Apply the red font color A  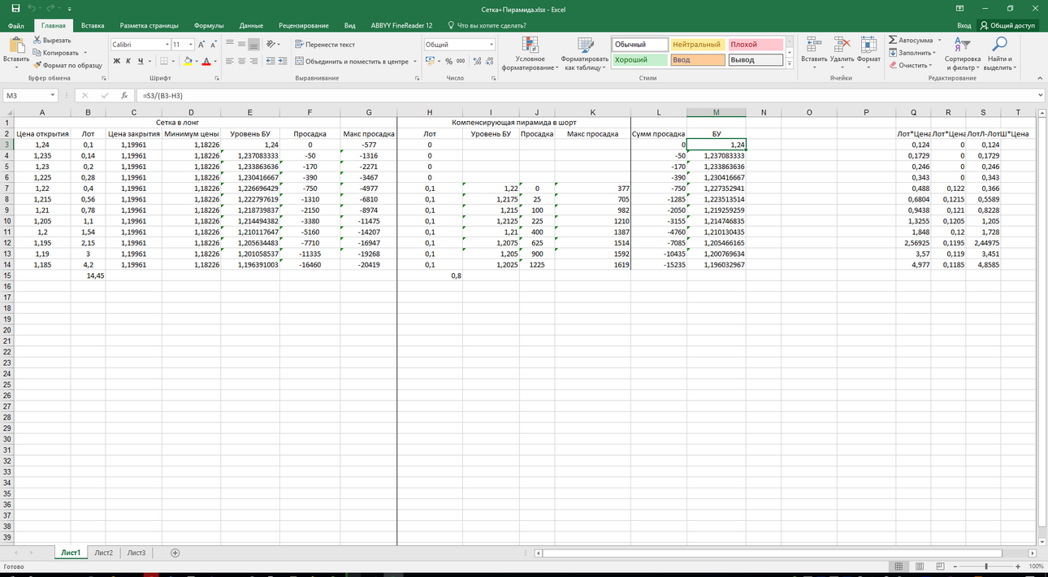pyautogui.click(x=206, y=61)
